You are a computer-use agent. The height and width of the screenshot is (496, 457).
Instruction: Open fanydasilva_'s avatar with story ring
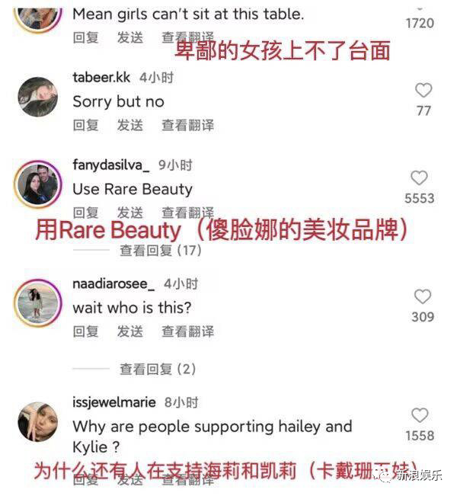38,184
